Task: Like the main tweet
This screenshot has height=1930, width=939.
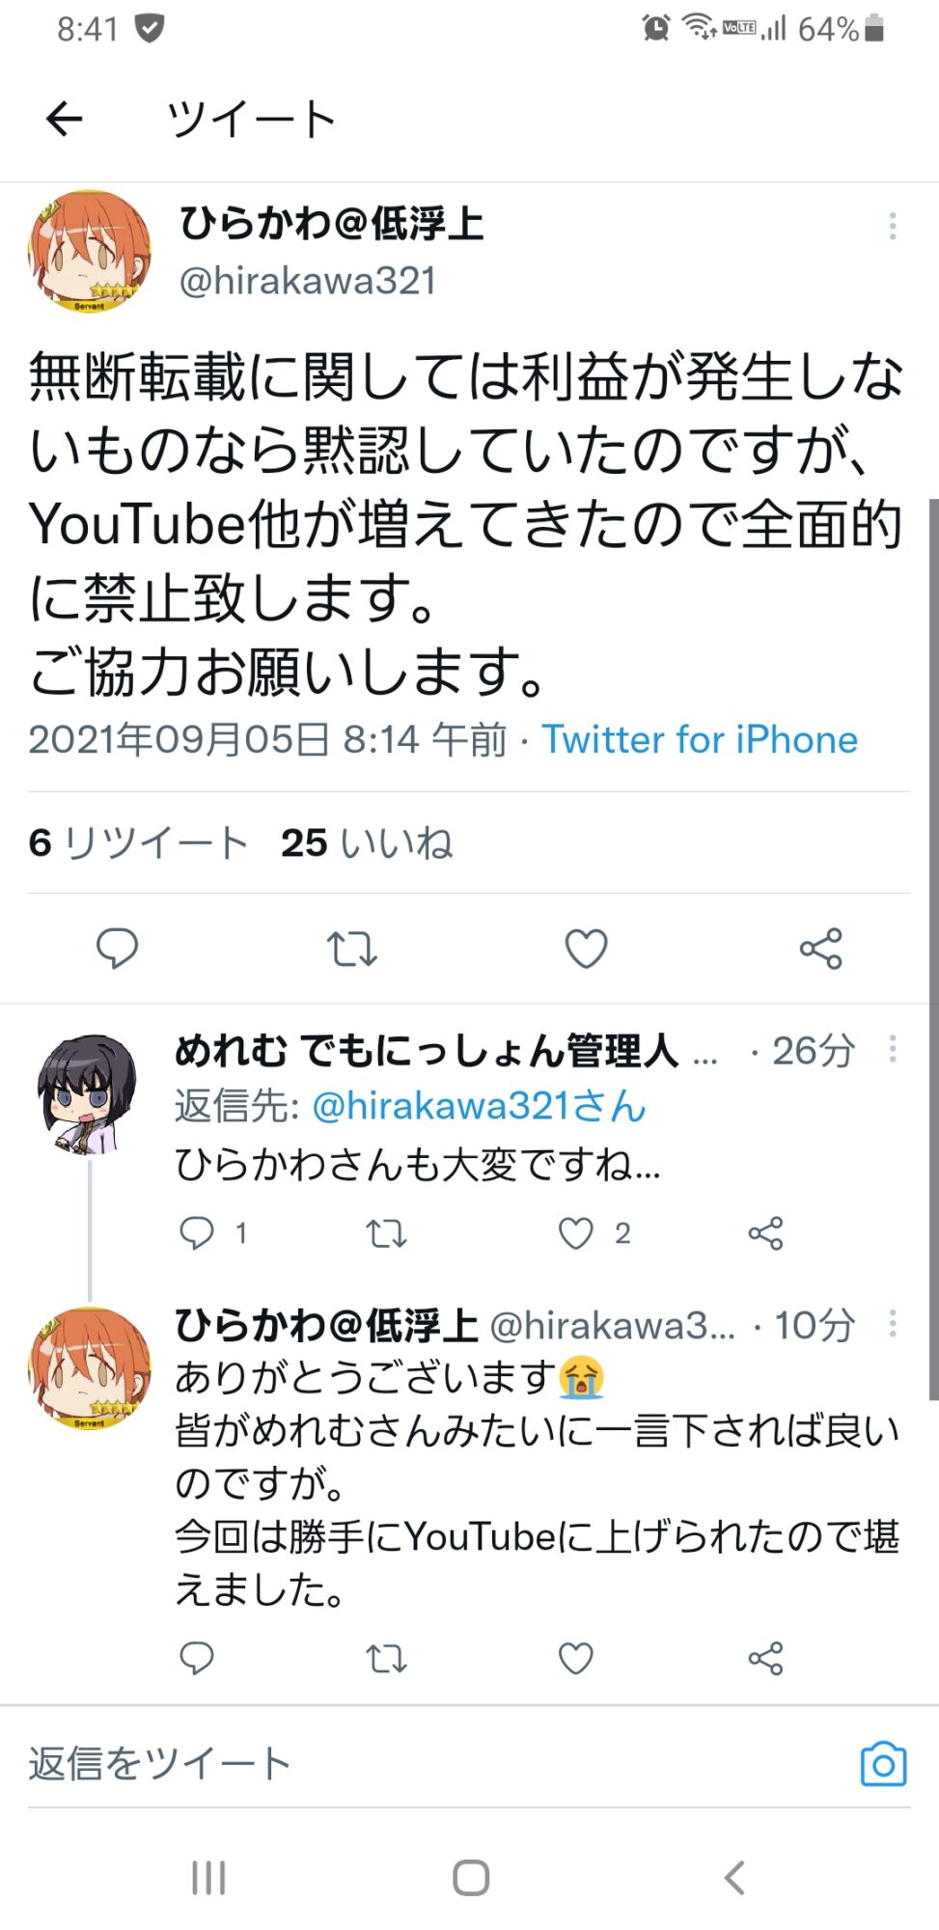Action: point(586,949)
